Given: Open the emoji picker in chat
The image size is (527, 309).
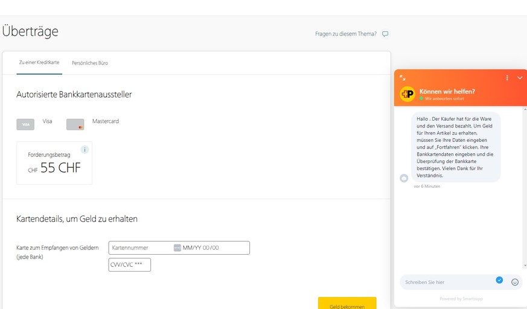Looking at the screenshot, I should click(x=515, y=282).
